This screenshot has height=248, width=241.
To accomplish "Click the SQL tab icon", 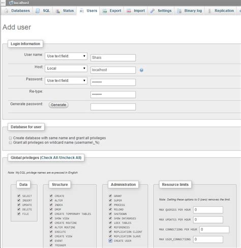I will [38, 11].
